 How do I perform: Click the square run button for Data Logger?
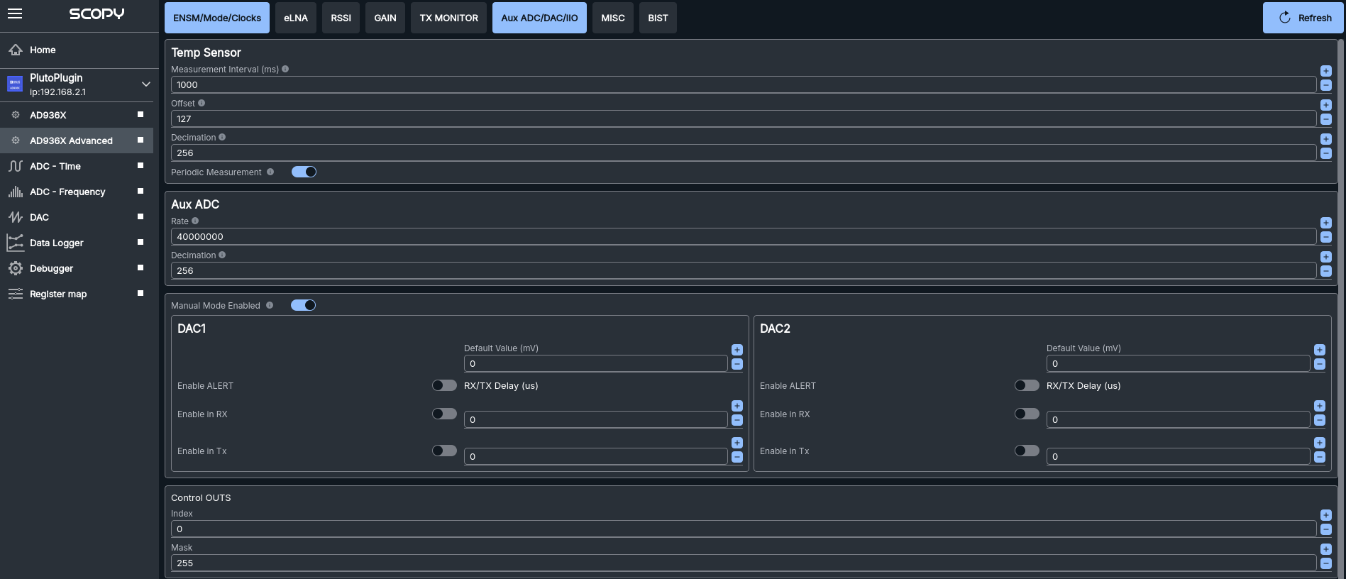click(x=140, y=242)
